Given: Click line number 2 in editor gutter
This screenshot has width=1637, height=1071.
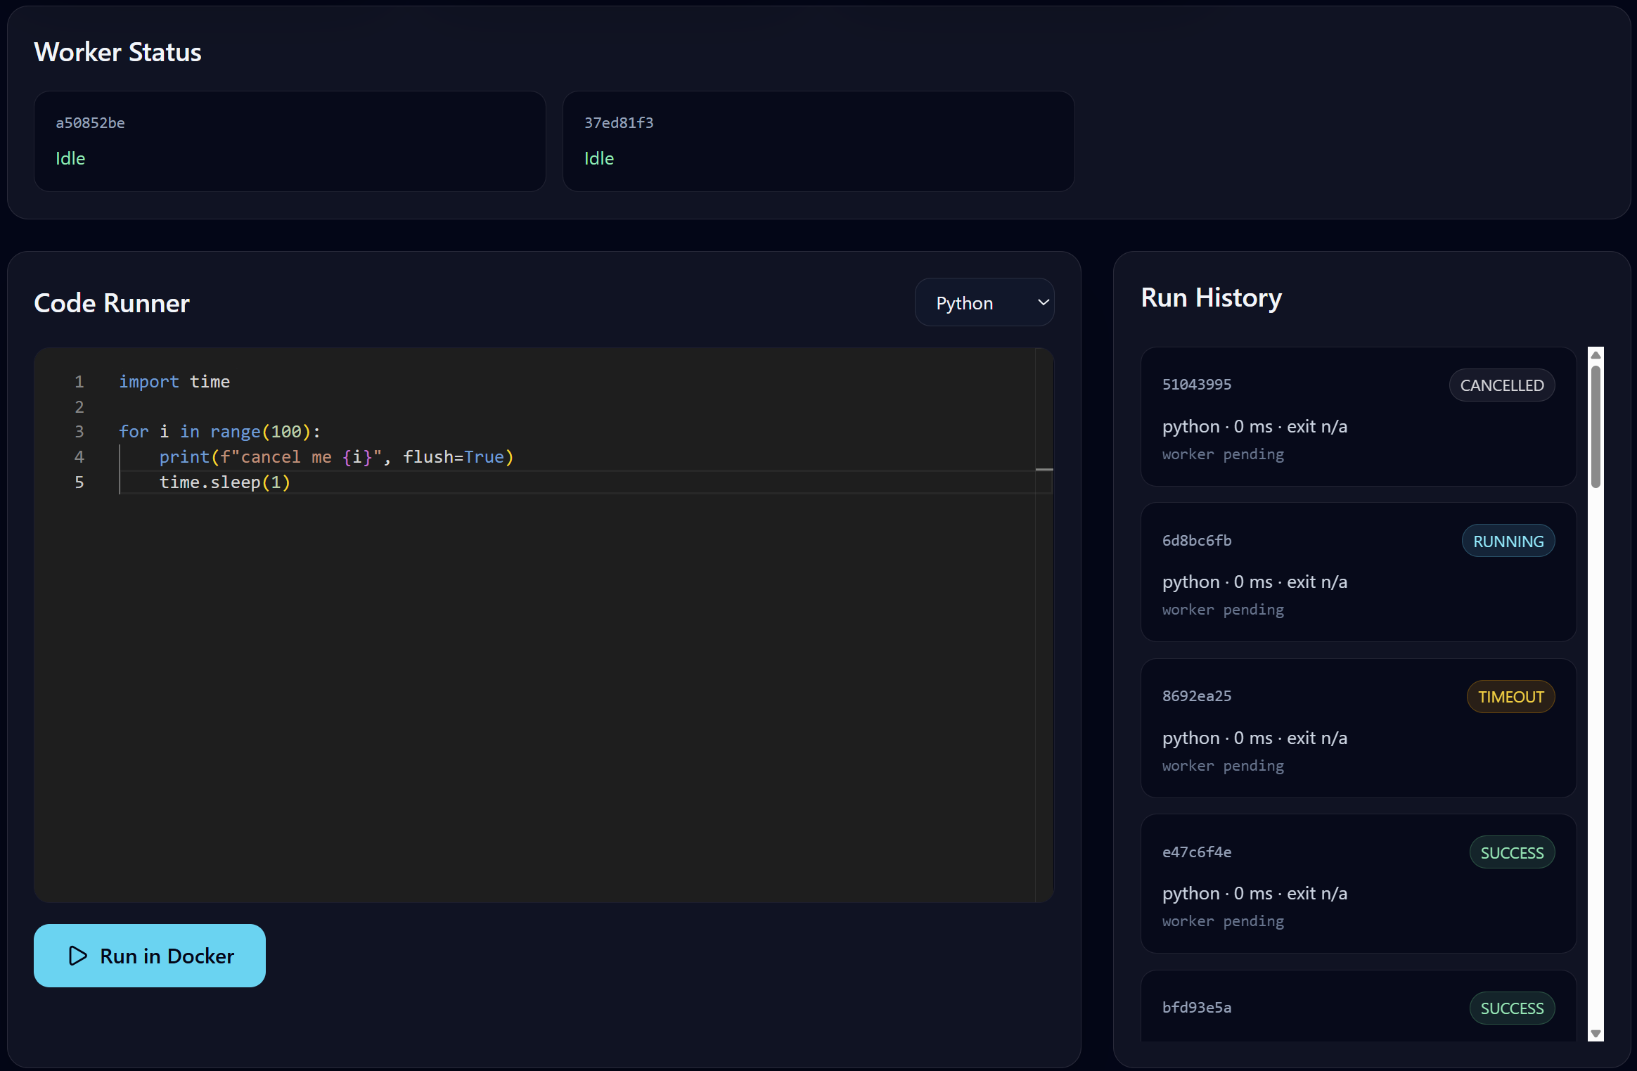Looking at the screenshot, I should 79,406.
